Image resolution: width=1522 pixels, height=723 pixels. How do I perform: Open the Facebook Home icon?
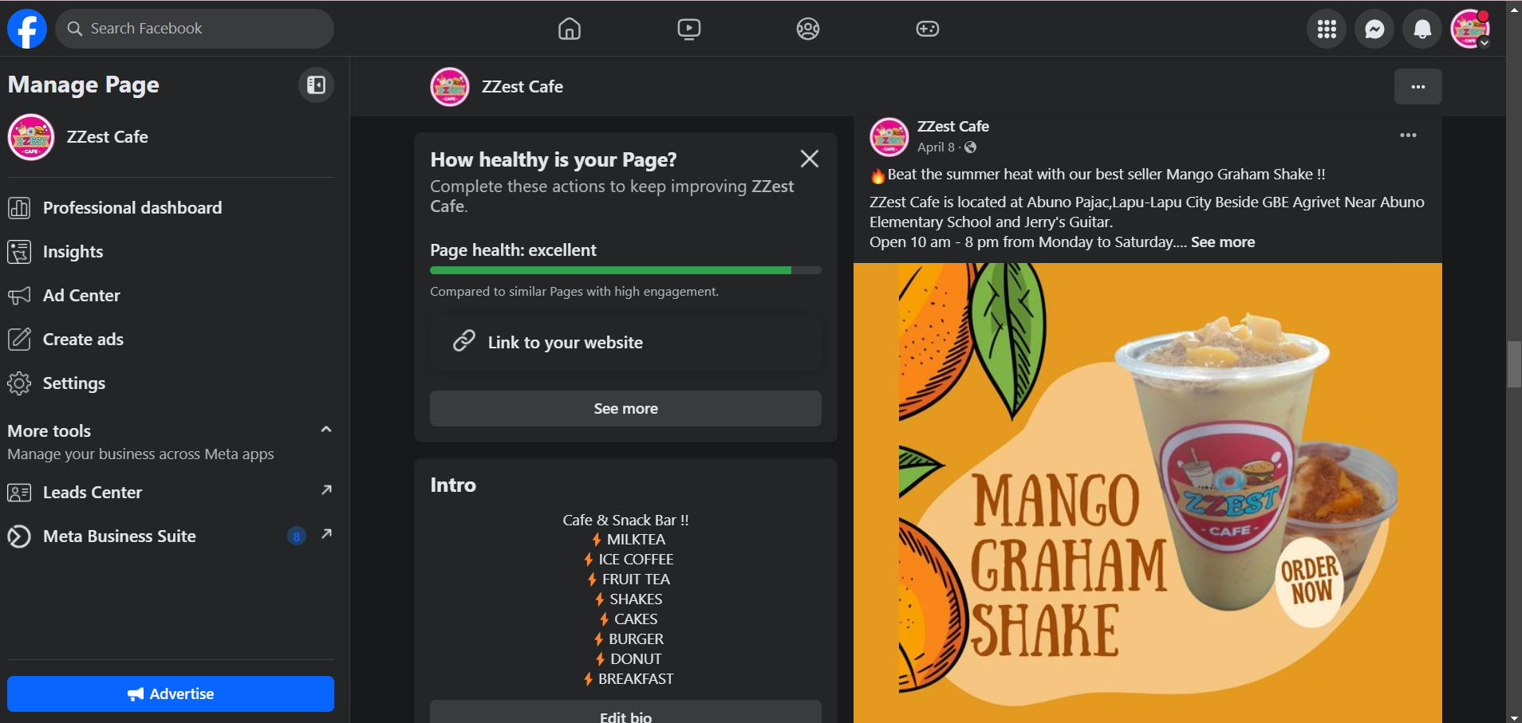click(569, 29)
